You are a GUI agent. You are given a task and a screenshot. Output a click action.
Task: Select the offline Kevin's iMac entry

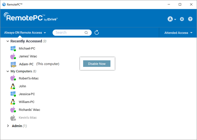pyautogui.click(x=28, y=118)
